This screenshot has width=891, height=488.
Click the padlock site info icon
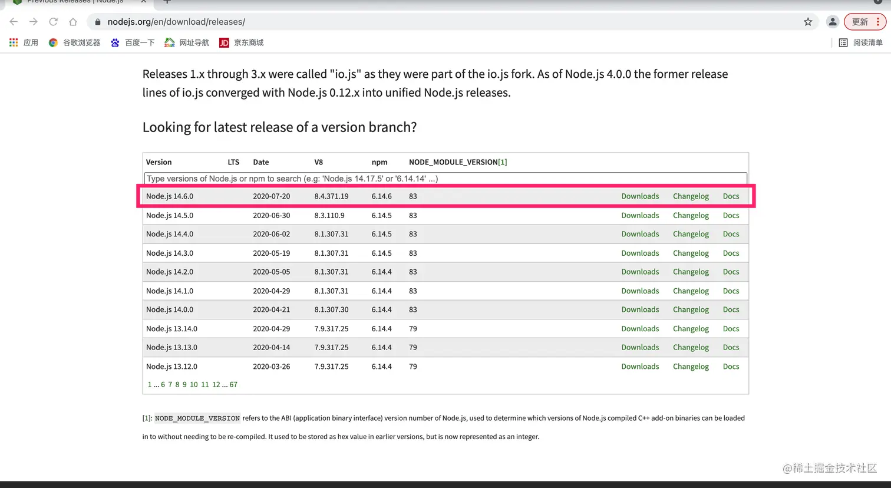coord(98,22)
